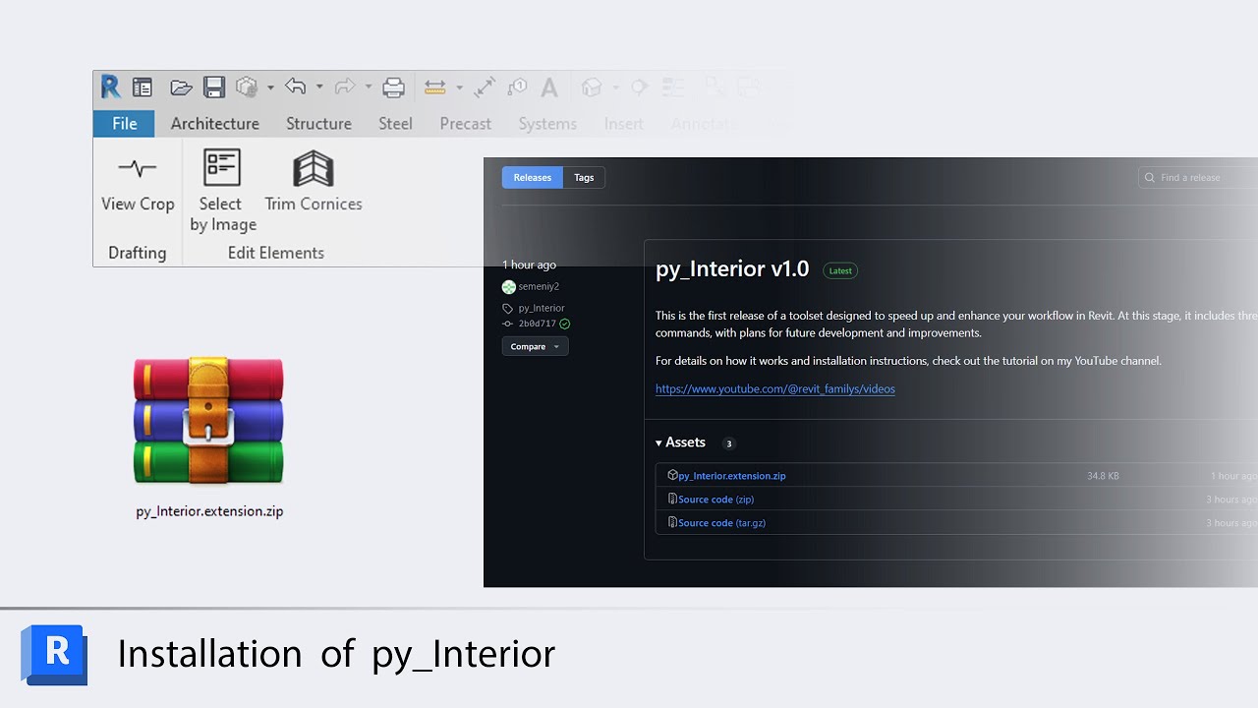Switch to the Architecture ribbon tab
Image resolution: width=1258 pixels, height=708 pixels.
pos(214,123)
